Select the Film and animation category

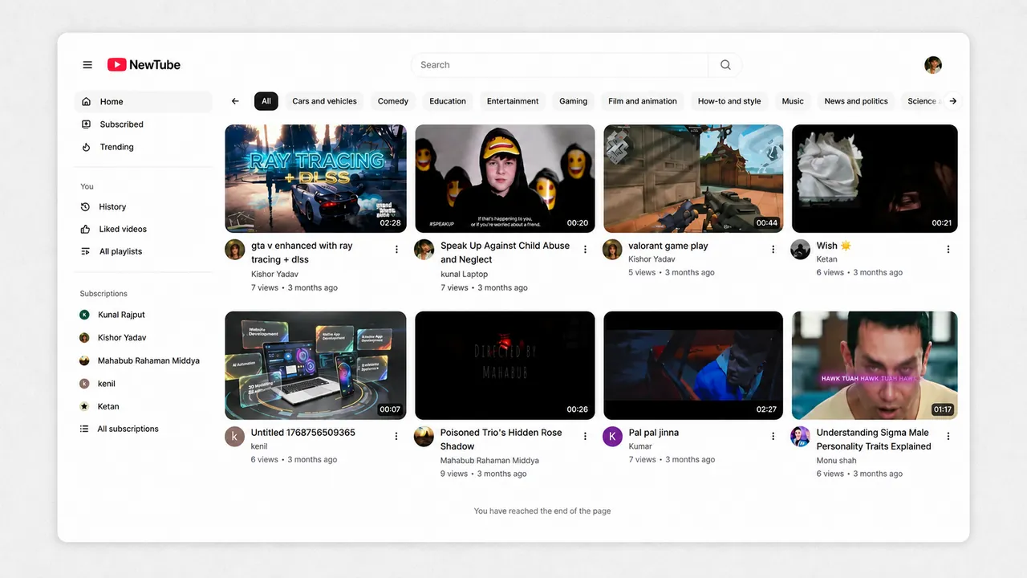pyautogui.click(x=643, y=101)
